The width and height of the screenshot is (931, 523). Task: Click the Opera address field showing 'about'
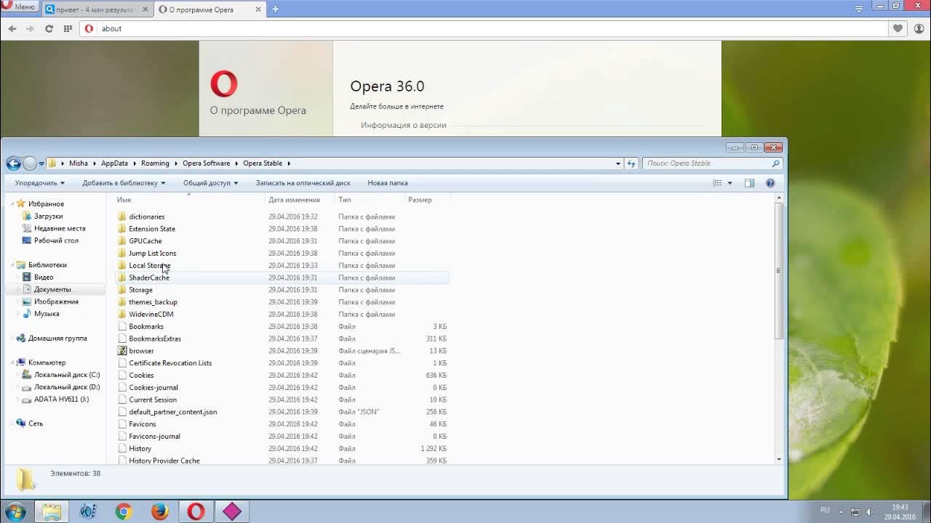click(x=484, y=28)
